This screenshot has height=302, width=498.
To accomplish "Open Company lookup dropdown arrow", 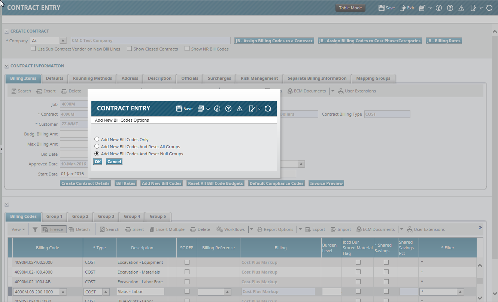I will 63,40.
